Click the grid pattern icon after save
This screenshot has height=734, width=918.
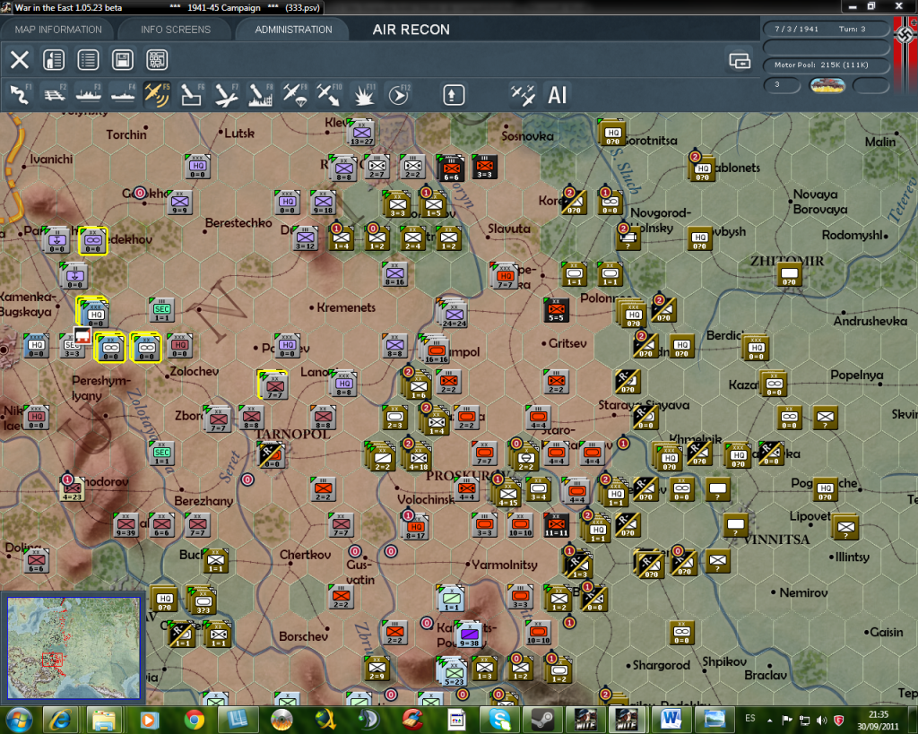point(157,60)
